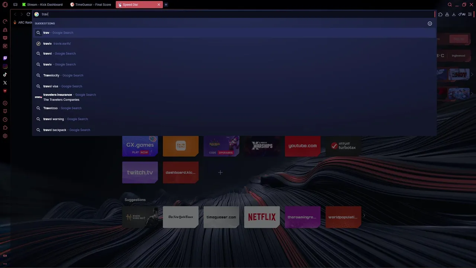
Task: Open Intuit TurboTax speed dial tile
Action: click(x=343, y=146)
